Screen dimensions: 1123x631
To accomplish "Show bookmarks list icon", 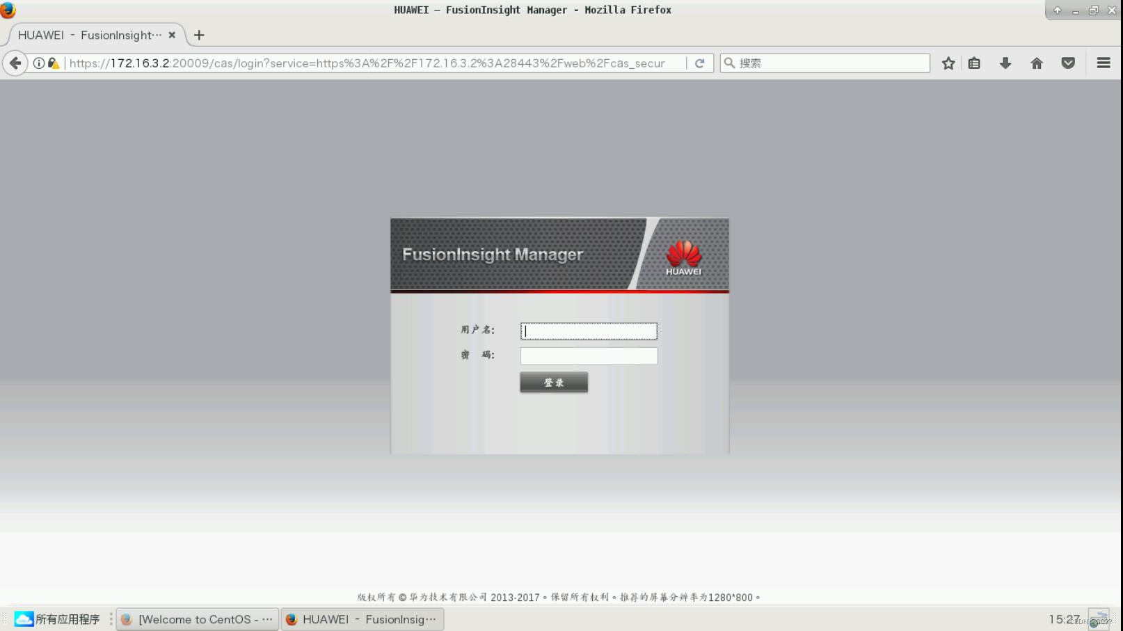I will [974, 63].
